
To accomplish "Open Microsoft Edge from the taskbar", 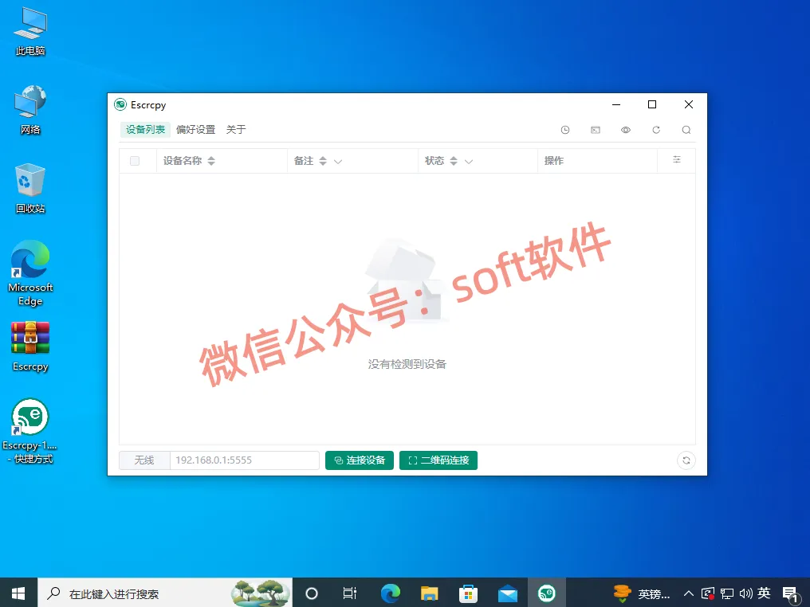I will [x=391, y=593].
